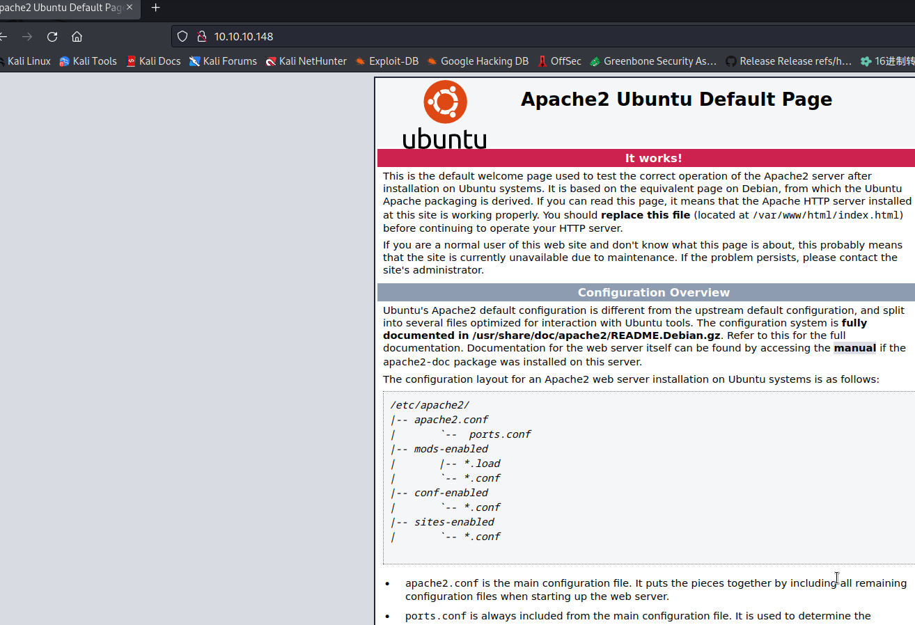Viewport: 915px width, 625px height.
Task: Click the bold text replace this file
Action: pos(646,215)
